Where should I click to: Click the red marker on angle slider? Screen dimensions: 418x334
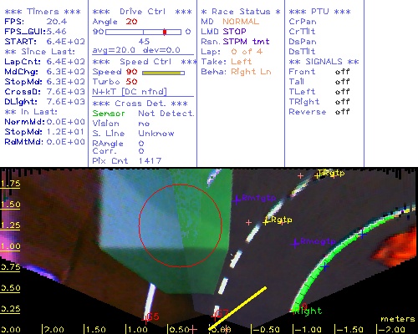(165, 32)
